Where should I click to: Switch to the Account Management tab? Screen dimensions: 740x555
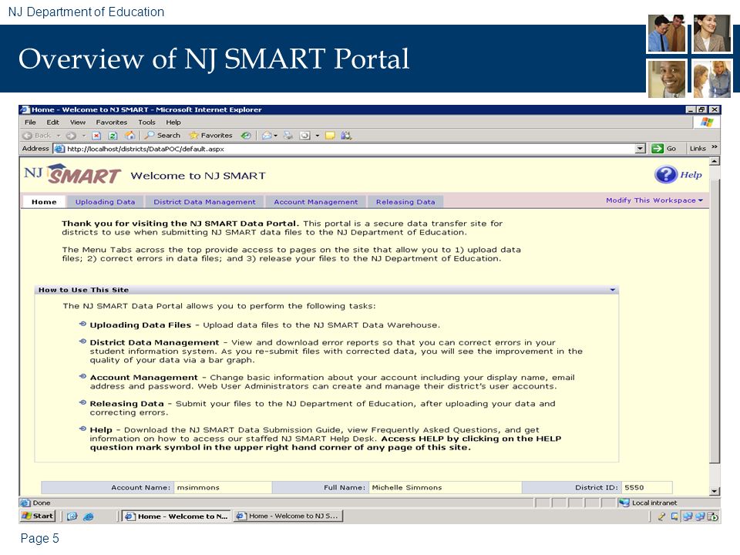click(x=316, y=202)
